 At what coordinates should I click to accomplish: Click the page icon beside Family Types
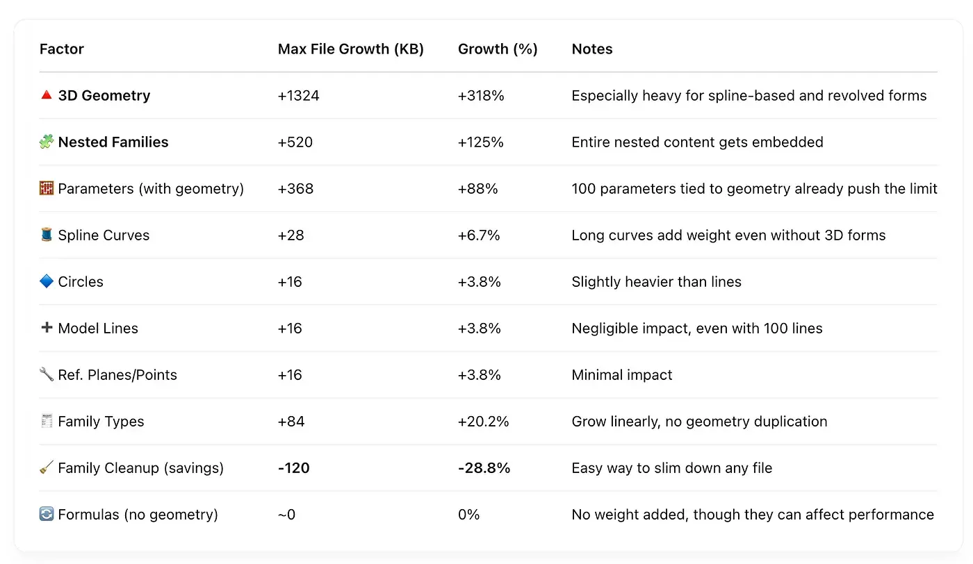click(x=47, y=421)
